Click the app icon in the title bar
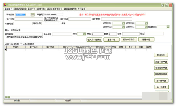This screenshot has width=176, height=106. 5,5
